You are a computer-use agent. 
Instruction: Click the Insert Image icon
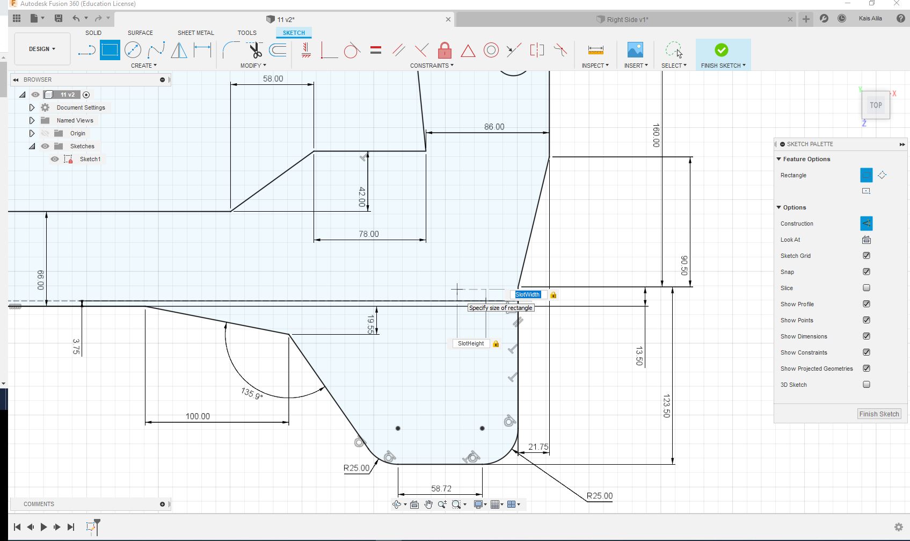click(635, 51)
